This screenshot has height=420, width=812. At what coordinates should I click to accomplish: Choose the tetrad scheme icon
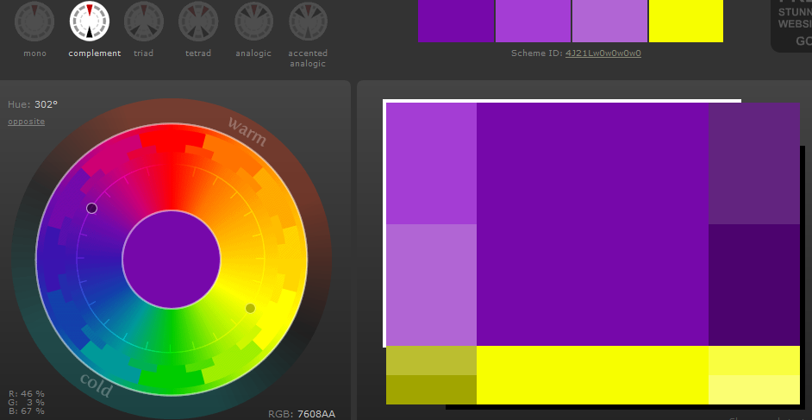tap(198, 22)
